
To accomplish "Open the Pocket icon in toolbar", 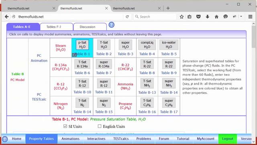I will point(198,17).
